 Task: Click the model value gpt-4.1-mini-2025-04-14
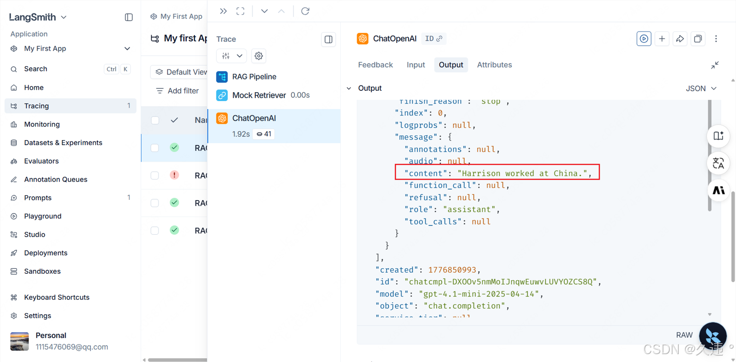click(479, 294)
